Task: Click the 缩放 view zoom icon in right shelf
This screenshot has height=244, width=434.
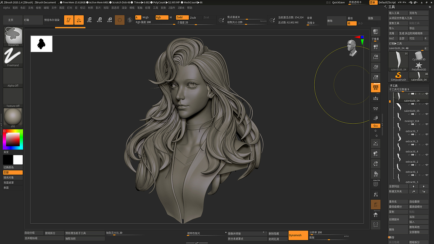Action: 375,164
